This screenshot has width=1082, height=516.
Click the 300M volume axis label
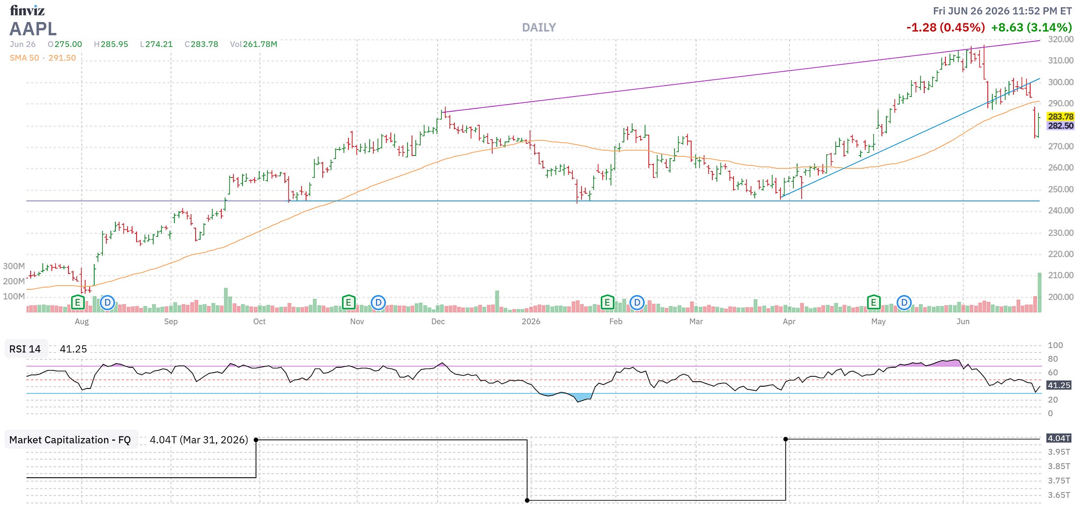pos(14,266)
